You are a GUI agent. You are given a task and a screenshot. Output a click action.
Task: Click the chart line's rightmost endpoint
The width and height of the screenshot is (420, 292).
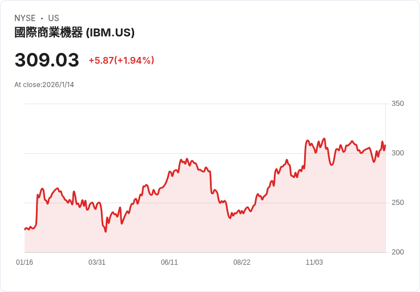coord(385,145)
